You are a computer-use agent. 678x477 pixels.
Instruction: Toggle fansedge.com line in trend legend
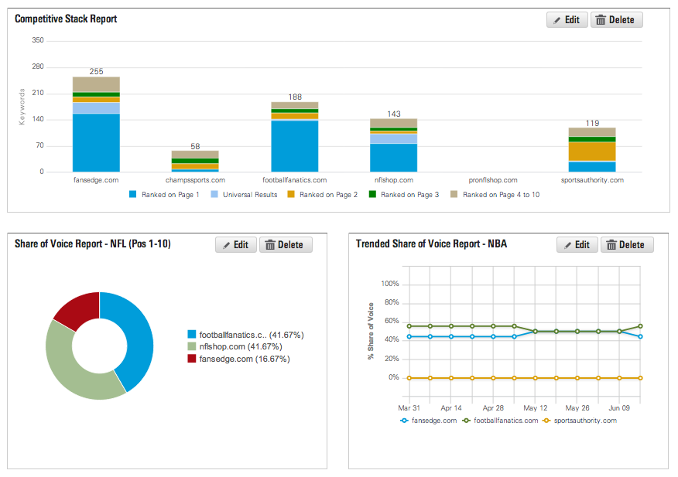pyautogui.click(x=428, y=421)
